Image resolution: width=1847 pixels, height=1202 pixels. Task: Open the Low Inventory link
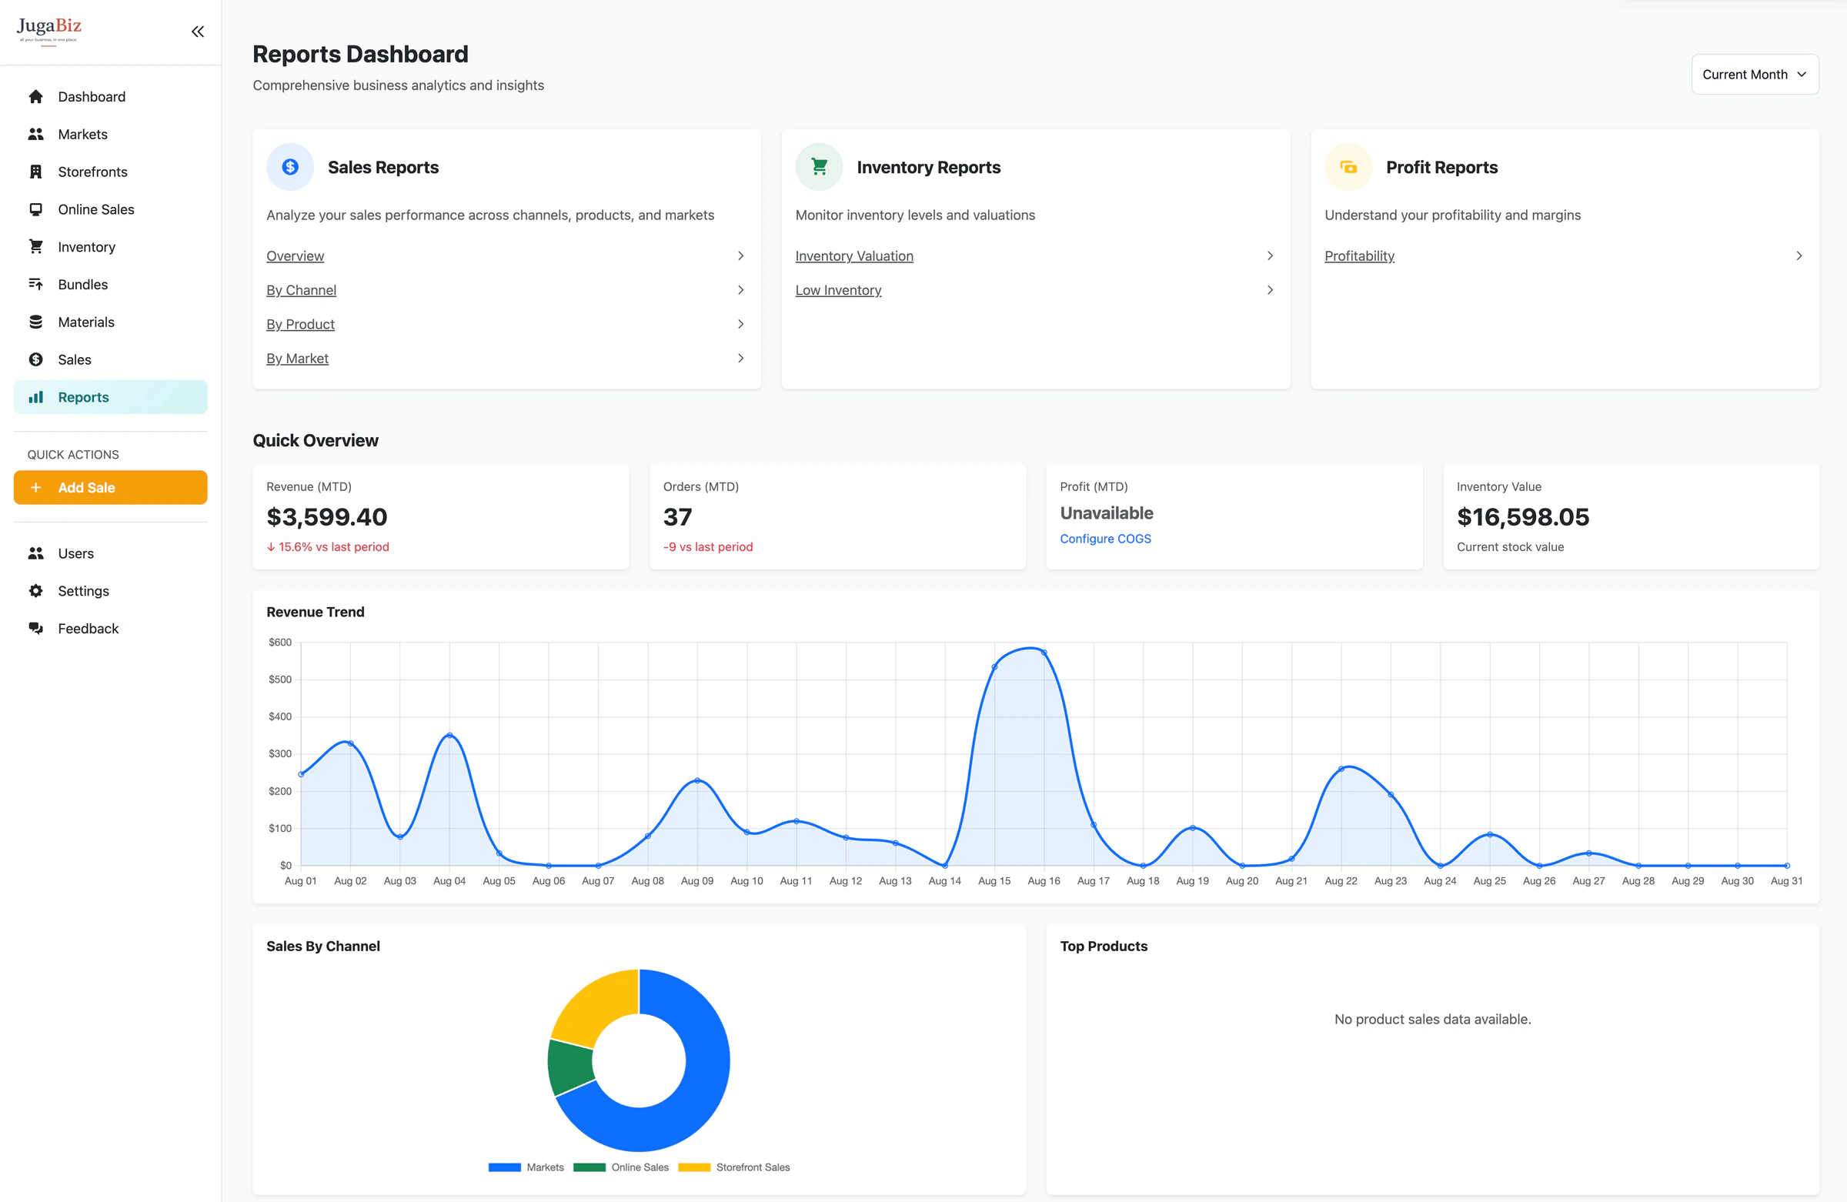838,290
